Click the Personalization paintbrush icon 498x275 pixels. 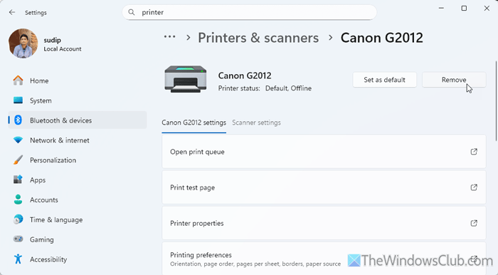click(18, 160)
